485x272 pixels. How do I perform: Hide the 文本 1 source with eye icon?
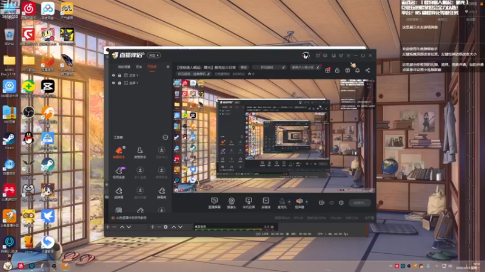113,75
